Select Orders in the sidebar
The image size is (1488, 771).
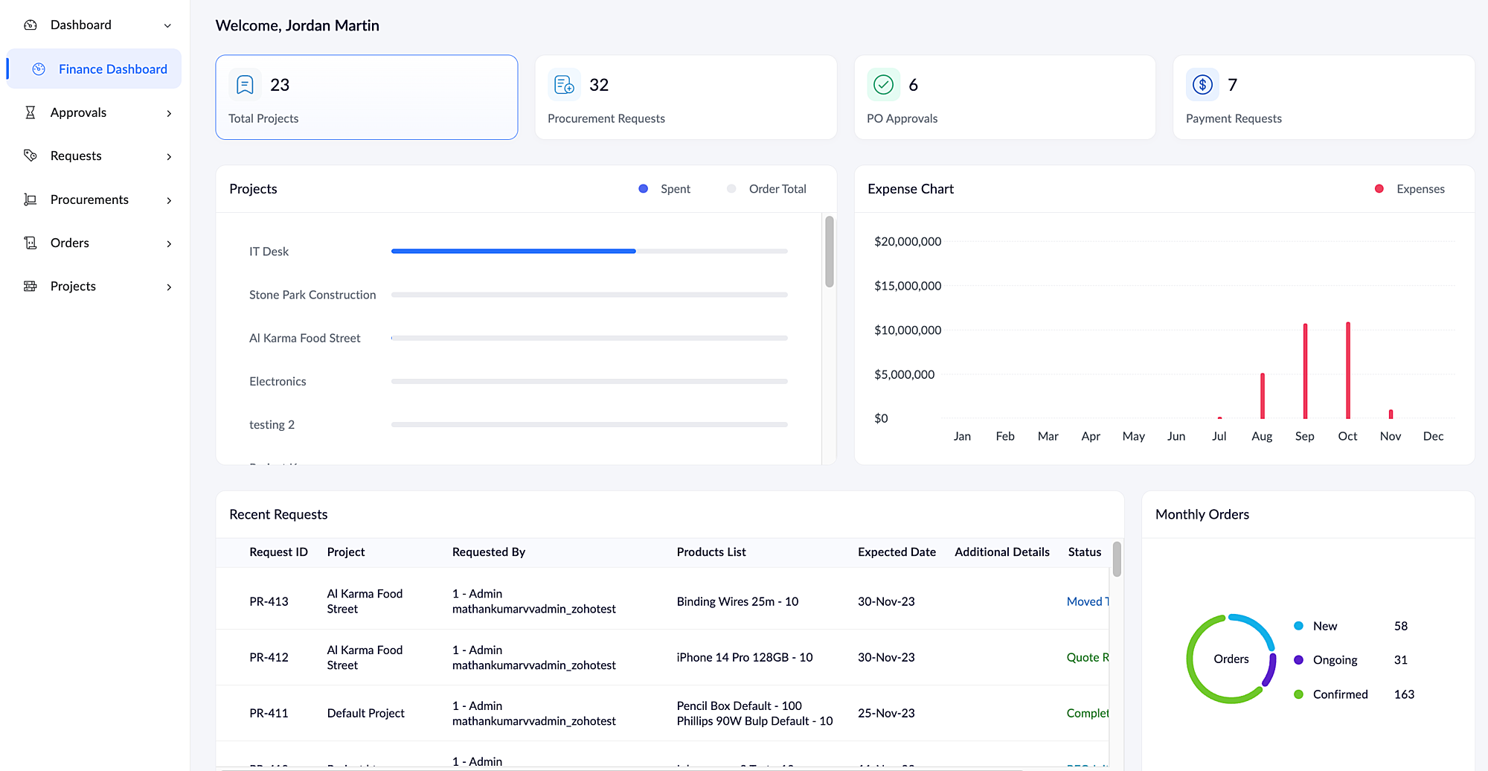(70, 243)
